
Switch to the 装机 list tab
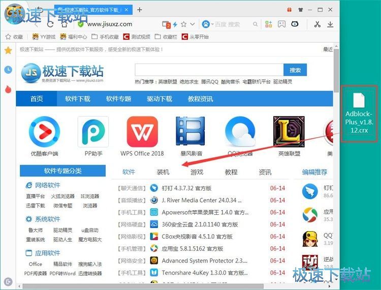[x=163, y=172]
